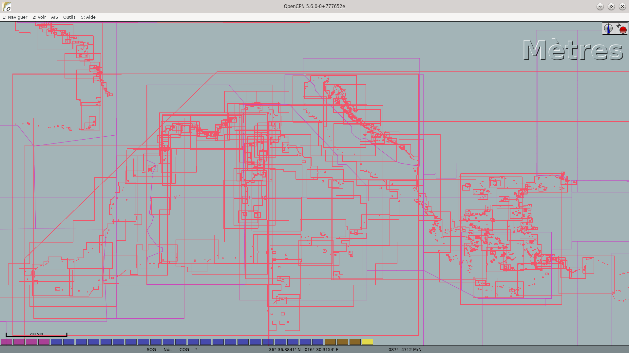
Task: Click the compass orientation icon
Action: [x=608, y=28]
